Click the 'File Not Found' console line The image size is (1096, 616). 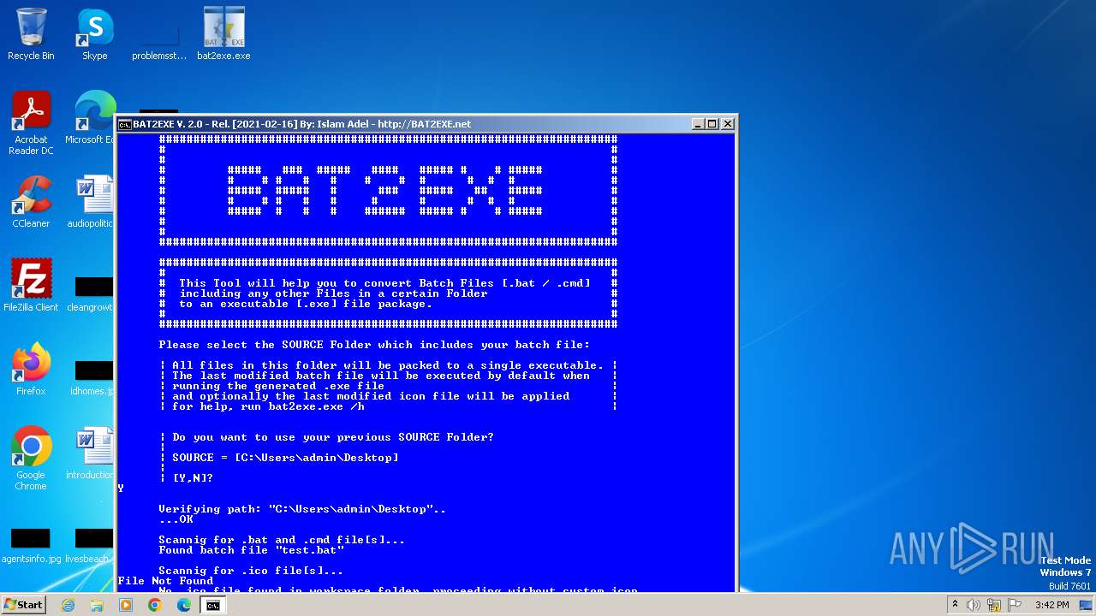coord(165,581)
